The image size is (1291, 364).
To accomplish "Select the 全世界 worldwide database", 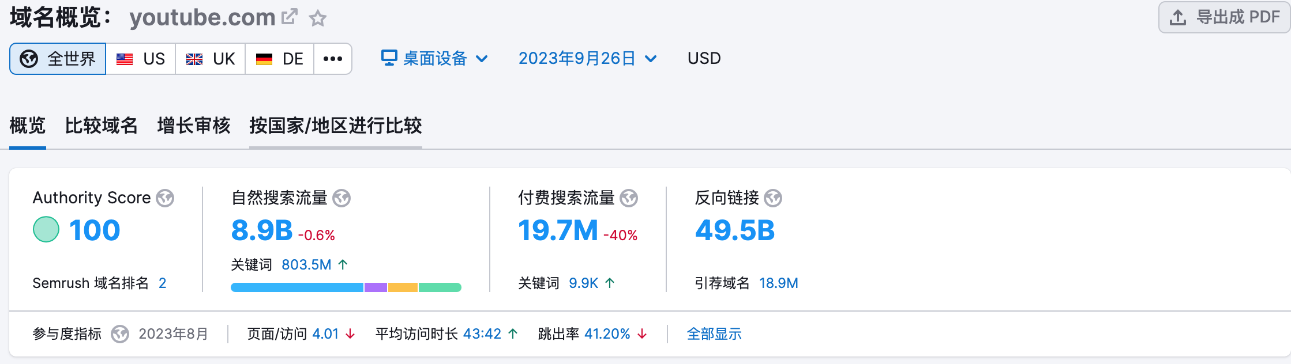I will [58, 59].
